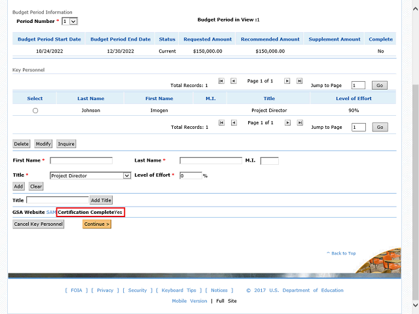The height and width of the screenshot is (314, 419).
Task: Click next page arrow in bottom pager
Action: click(287, 122)
